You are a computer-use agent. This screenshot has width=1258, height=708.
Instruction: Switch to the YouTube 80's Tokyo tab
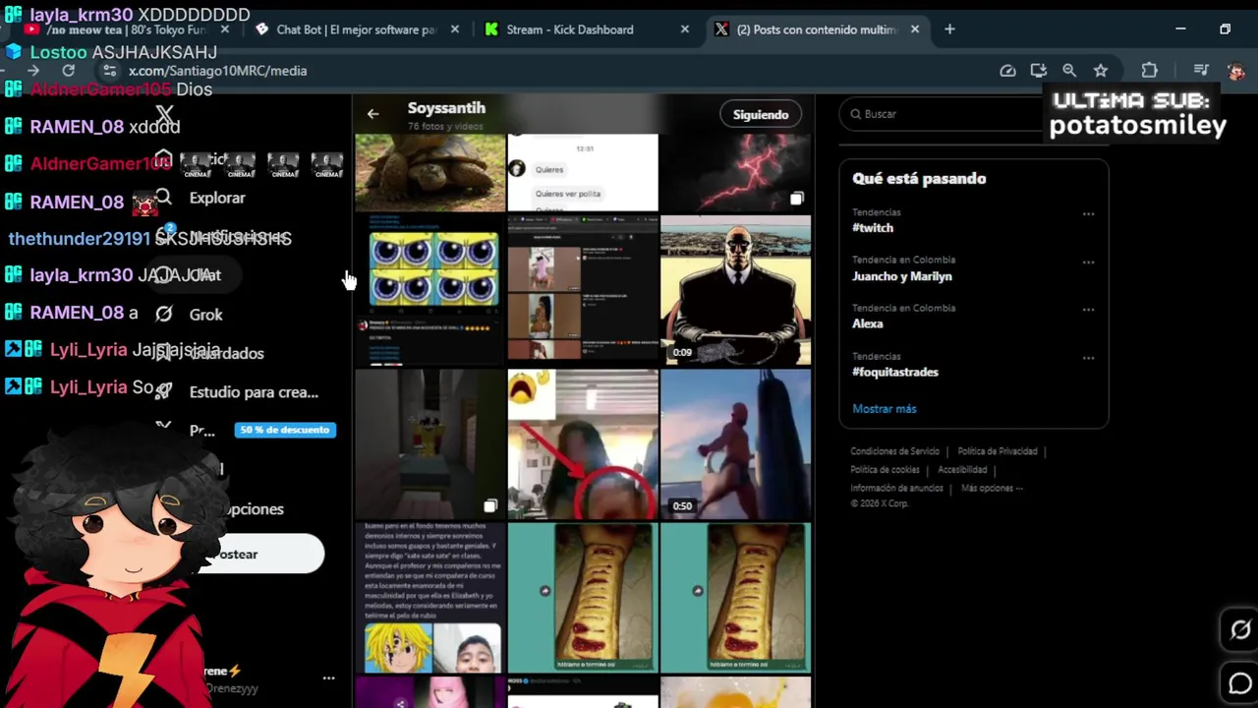coord(126,29)
